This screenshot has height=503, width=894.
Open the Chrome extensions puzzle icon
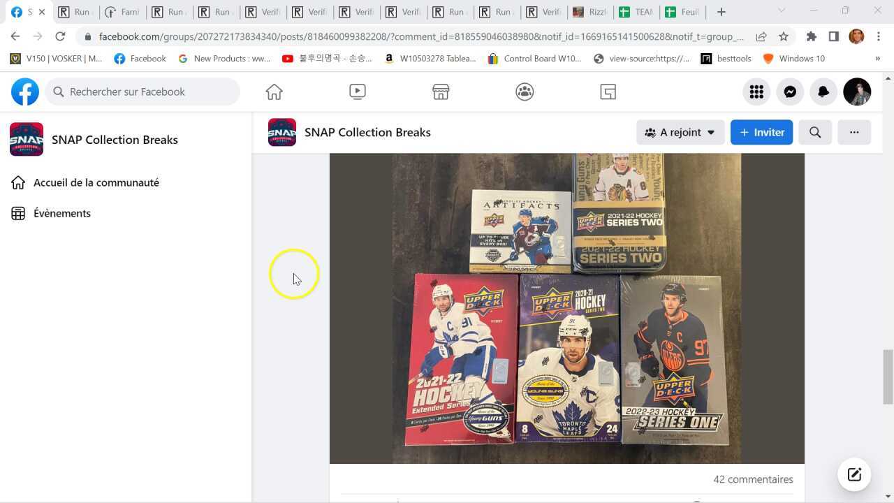point(812,36)
